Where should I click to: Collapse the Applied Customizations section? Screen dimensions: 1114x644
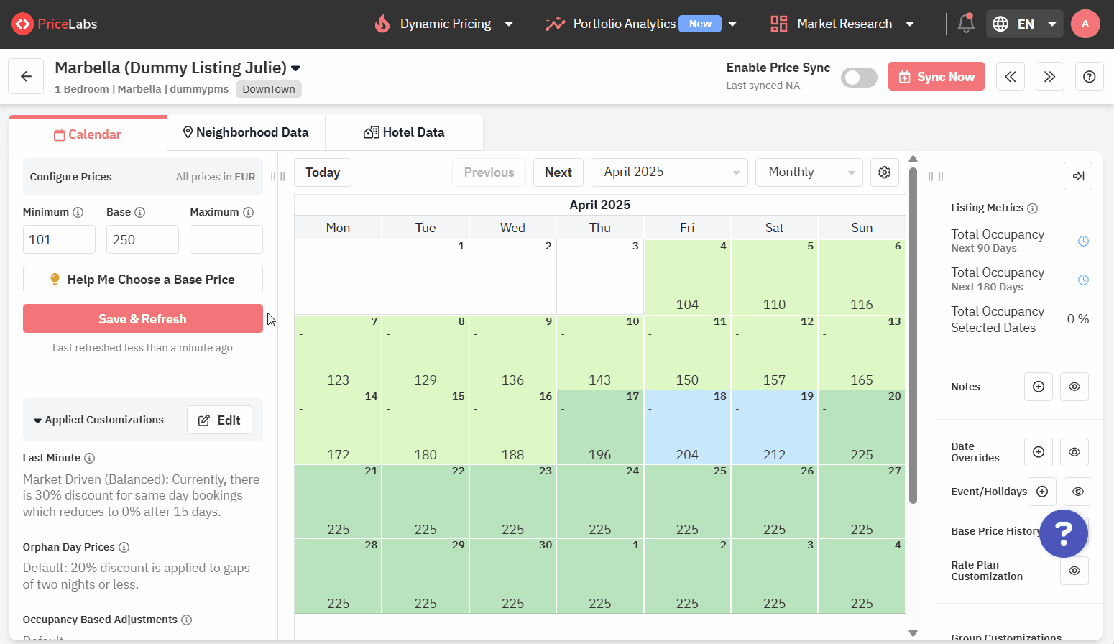[37, 420]
